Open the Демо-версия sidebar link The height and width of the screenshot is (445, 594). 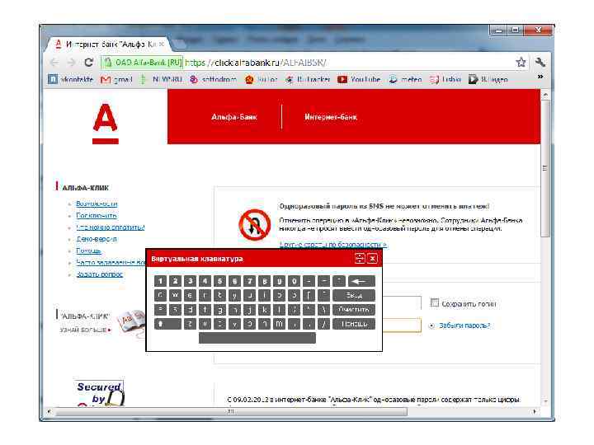pyautogui.click(x=97, y=239)
